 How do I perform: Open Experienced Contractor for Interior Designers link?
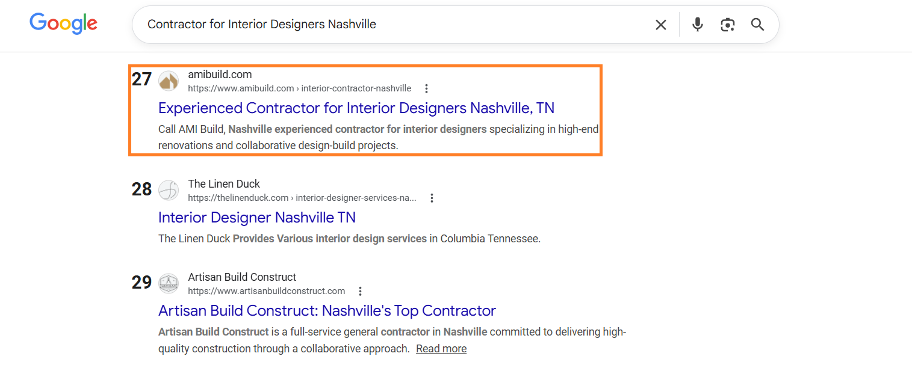click(356, 108)
